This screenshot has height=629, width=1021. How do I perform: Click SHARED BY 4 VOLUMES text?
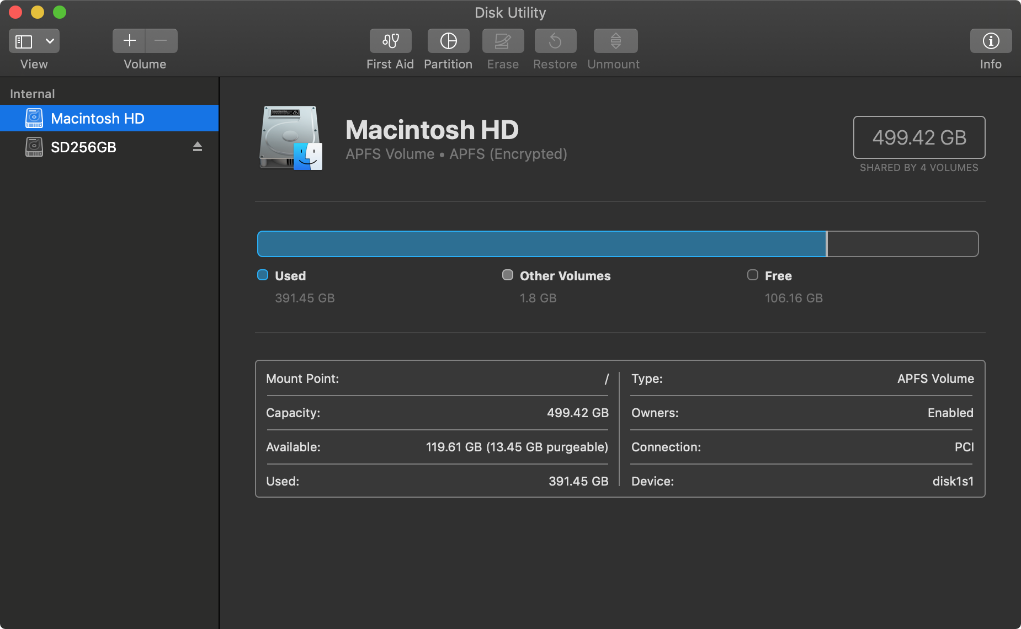click(919, 168)
